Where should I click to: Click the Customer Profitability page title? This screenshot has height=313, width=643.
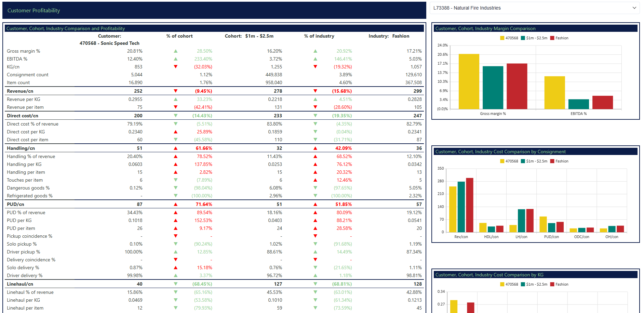pyautogui.click(x=34, y=11)
